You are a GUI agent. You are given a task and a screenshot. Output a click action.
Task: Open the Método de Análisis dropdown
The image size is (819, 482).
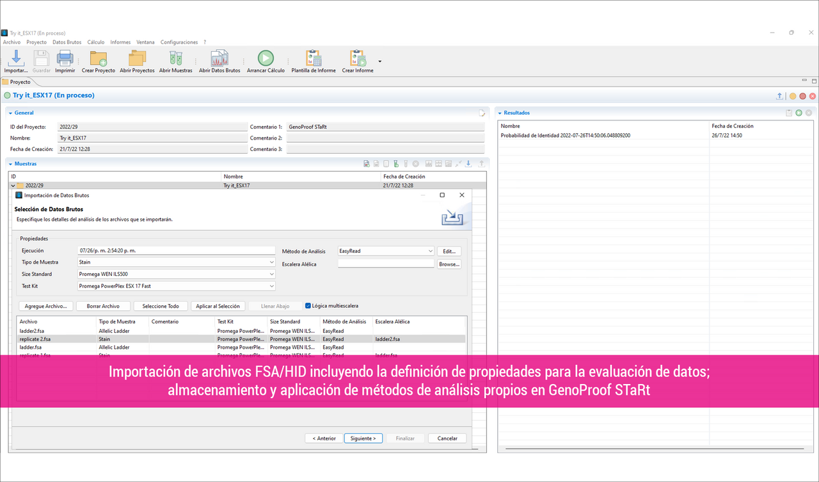click(x=386, y=251)
